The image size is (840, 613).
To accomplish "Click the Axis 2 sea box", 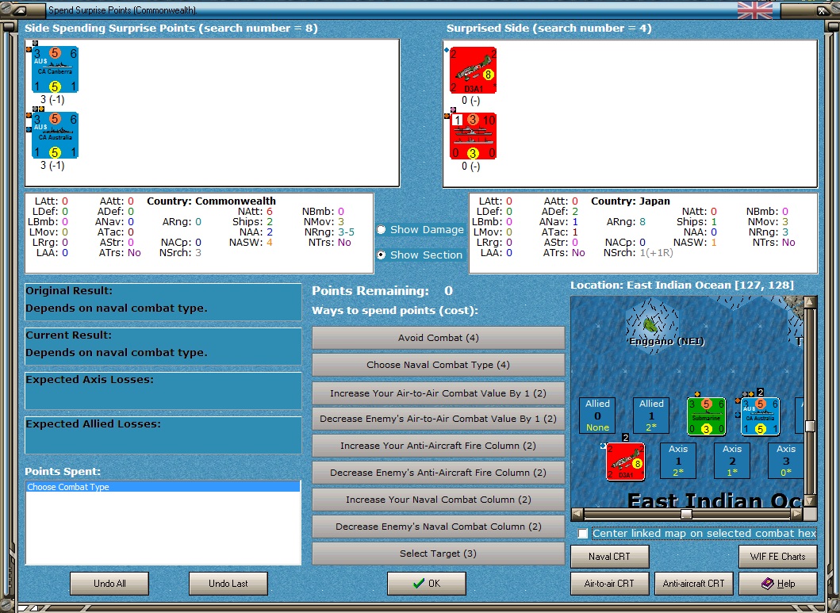I will 732,461.
